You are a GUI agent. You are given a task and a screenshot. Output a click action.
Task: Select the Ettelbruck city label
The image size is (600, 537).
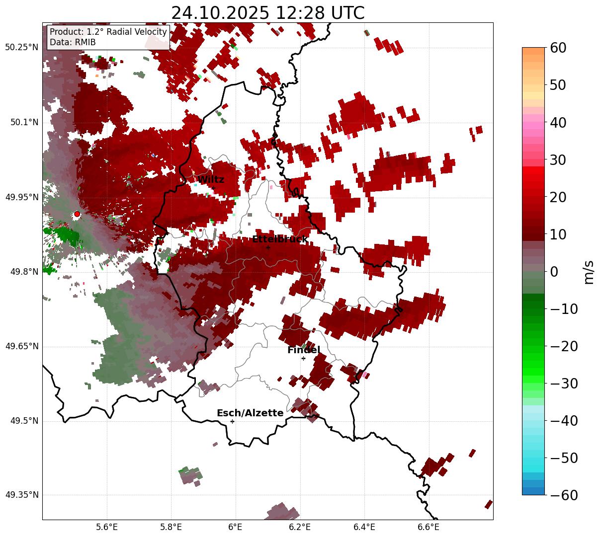[x=280, y=239]
